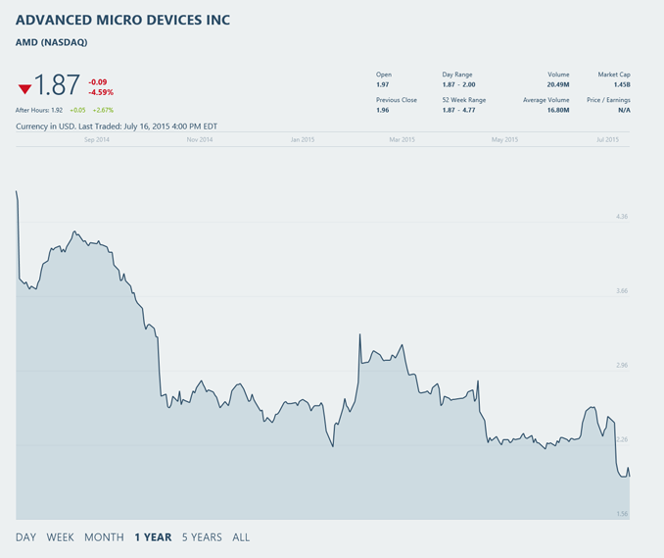Screen dimensions: 664x558
Task: Click the 1.56 price axis label
Action: click(622, 514)
